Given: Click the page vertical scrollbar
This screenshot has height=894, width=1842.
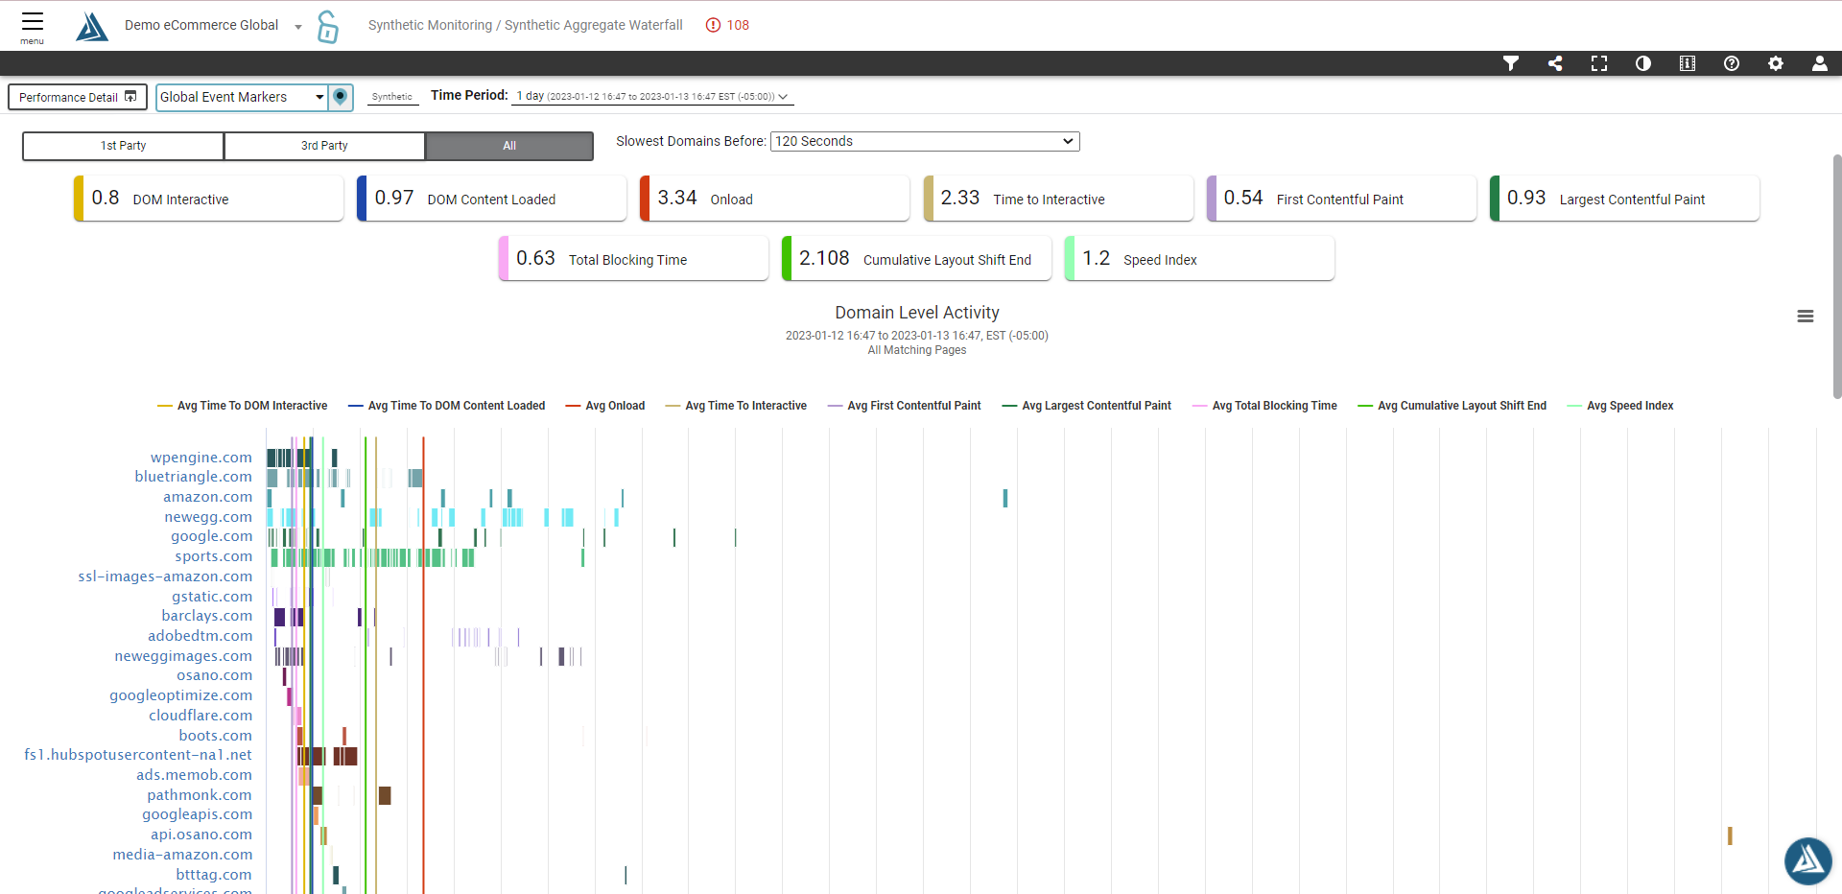Looking at the screenshot, I should pos(1836,276).
